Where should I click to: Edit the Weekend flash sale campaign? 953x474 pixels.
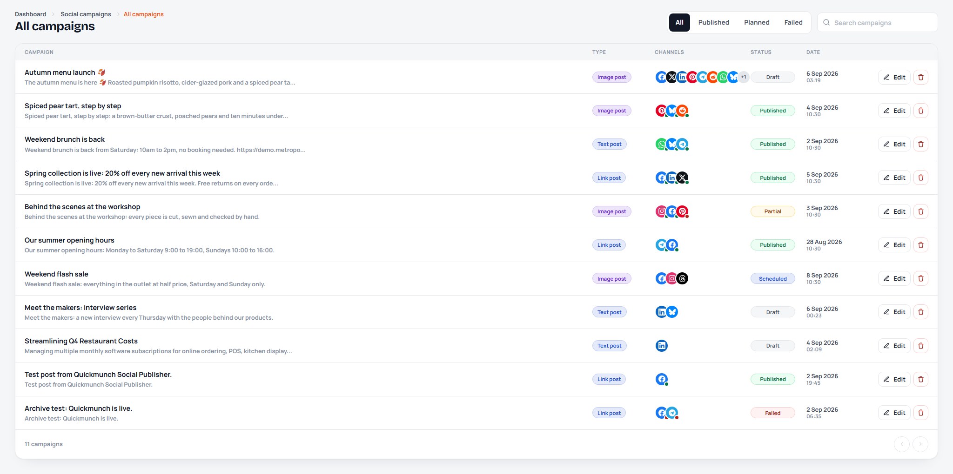point(894,278)
